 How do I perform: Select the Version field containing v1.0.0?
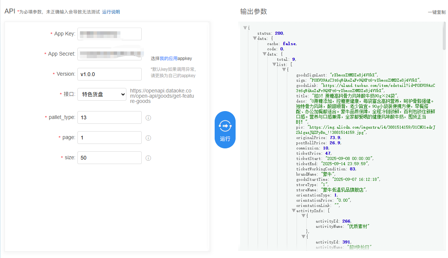pos(109,74)
